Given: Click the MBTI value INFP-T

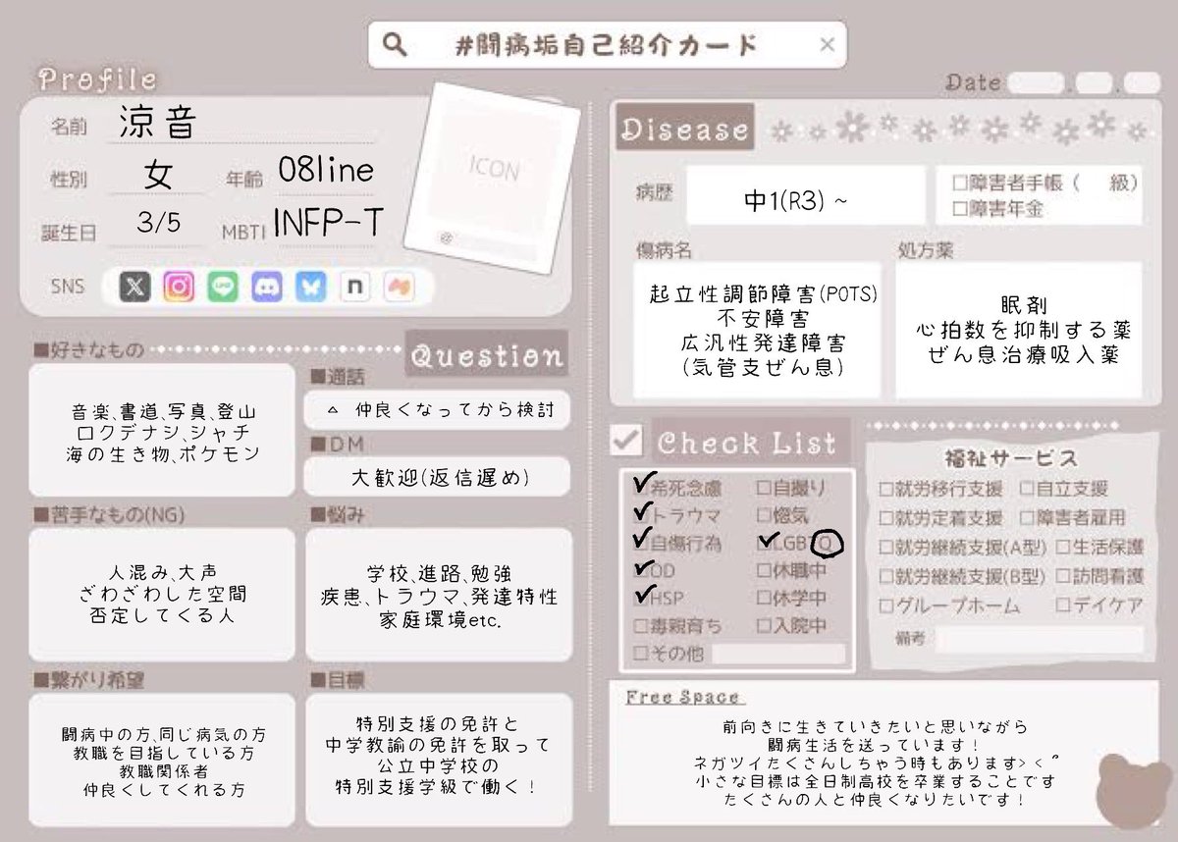Looking at the screenshot, I should (327, 222).
